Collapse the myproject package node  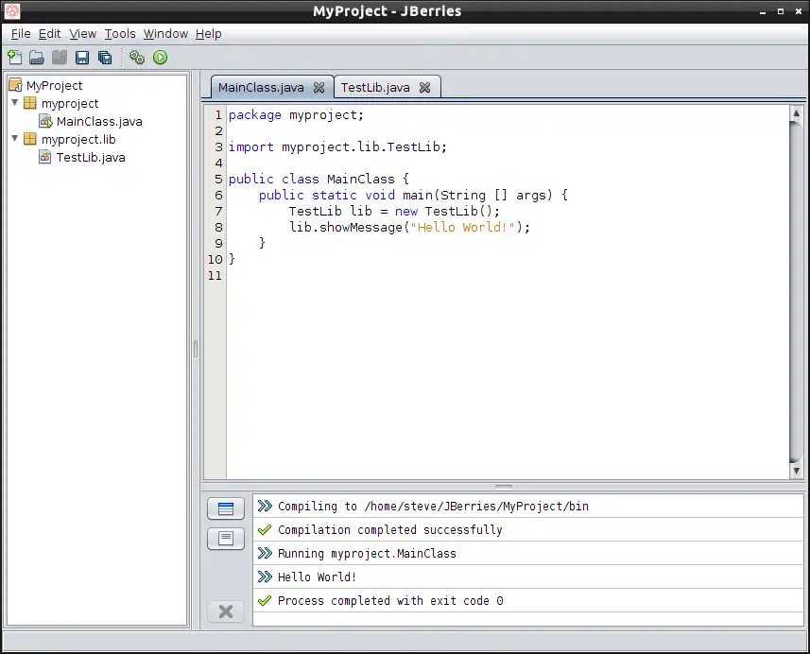point(15,103)
